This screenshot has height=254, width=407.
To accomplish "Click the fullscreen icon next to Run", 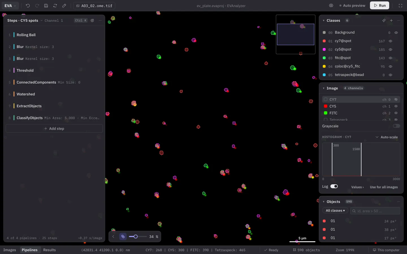I will tap(400, 6).
